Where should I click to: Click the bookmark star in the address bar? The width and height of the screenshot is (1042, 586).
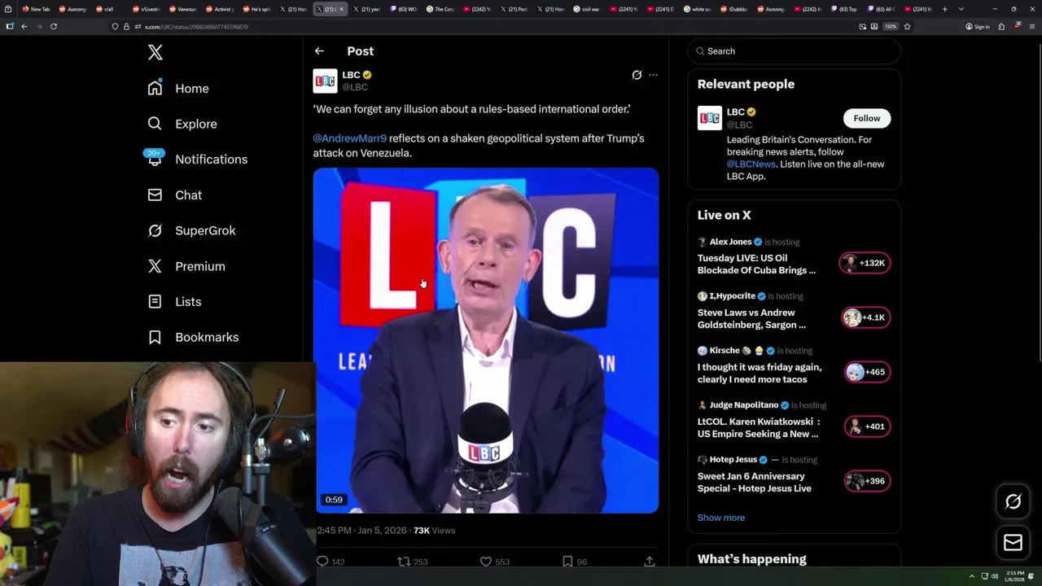coord(907,26)
